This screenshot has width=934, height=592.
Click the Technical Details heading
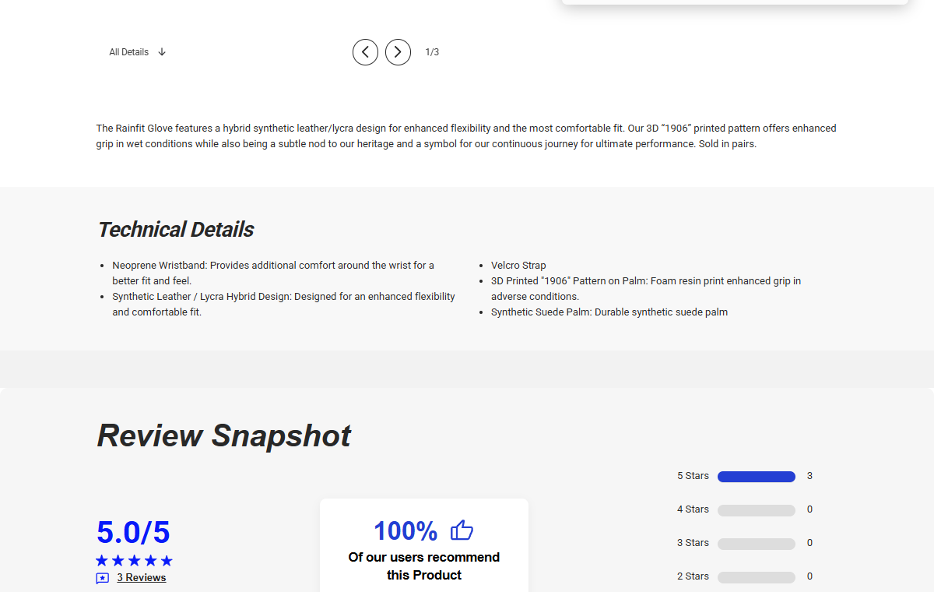click(x=176, y=230)
